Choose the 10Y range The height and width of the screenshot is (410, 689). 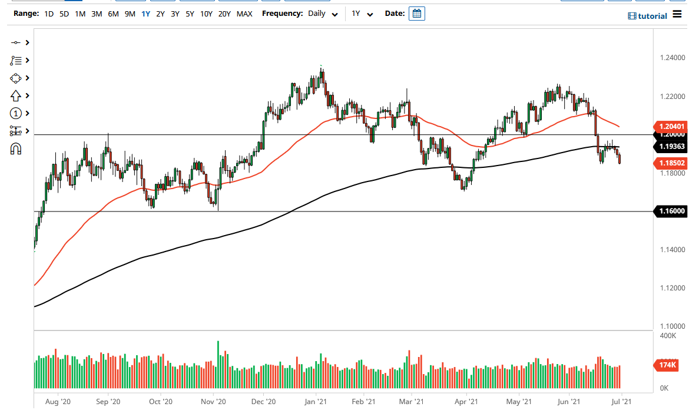(206, 14)
